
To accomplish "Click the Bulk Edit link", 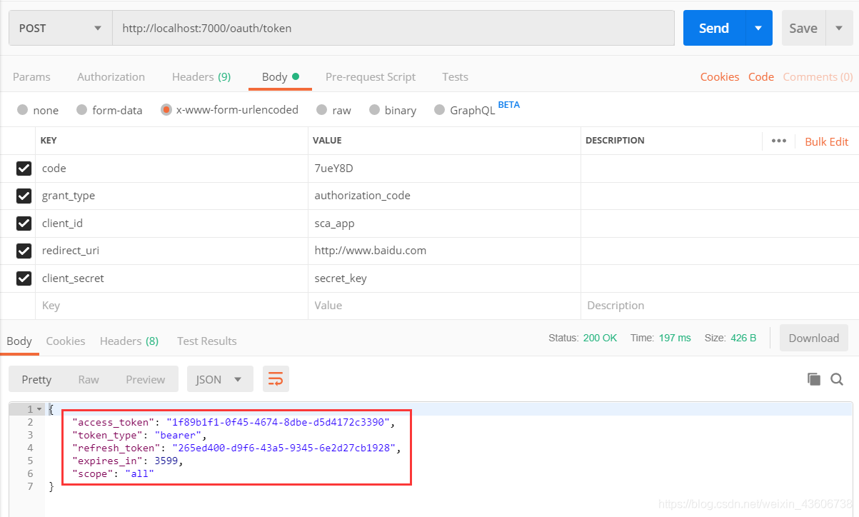I will point(827,141).
